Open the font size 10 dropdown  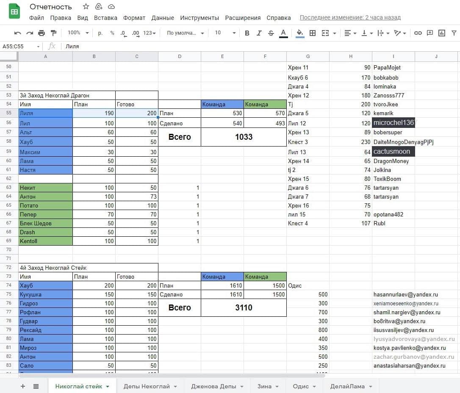[224, 33]
